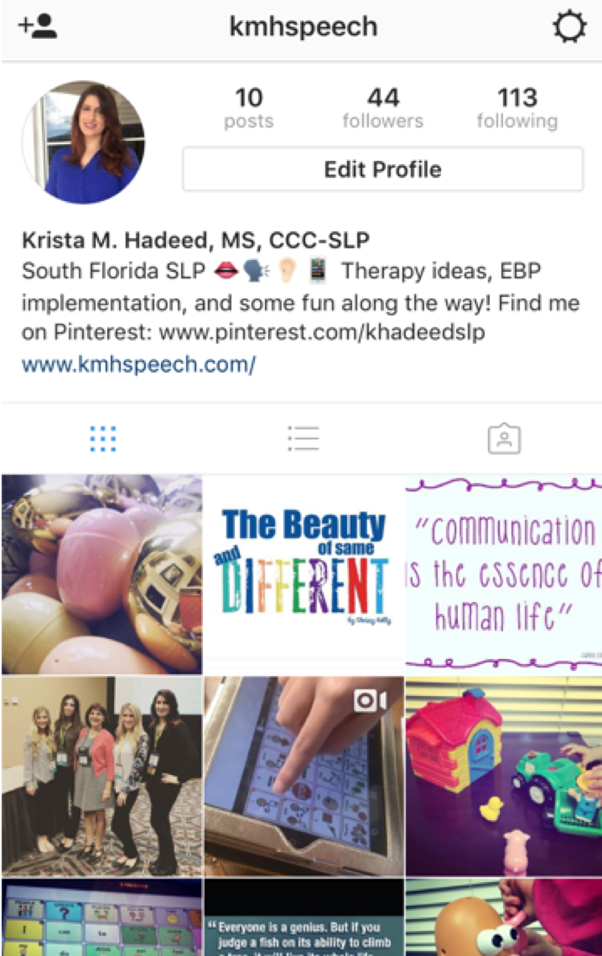Image resolution: width=602 pixels, height=956 pixels.
Task: Play the tablet video post
Action: pyautogui.click(x=303, y=776)
